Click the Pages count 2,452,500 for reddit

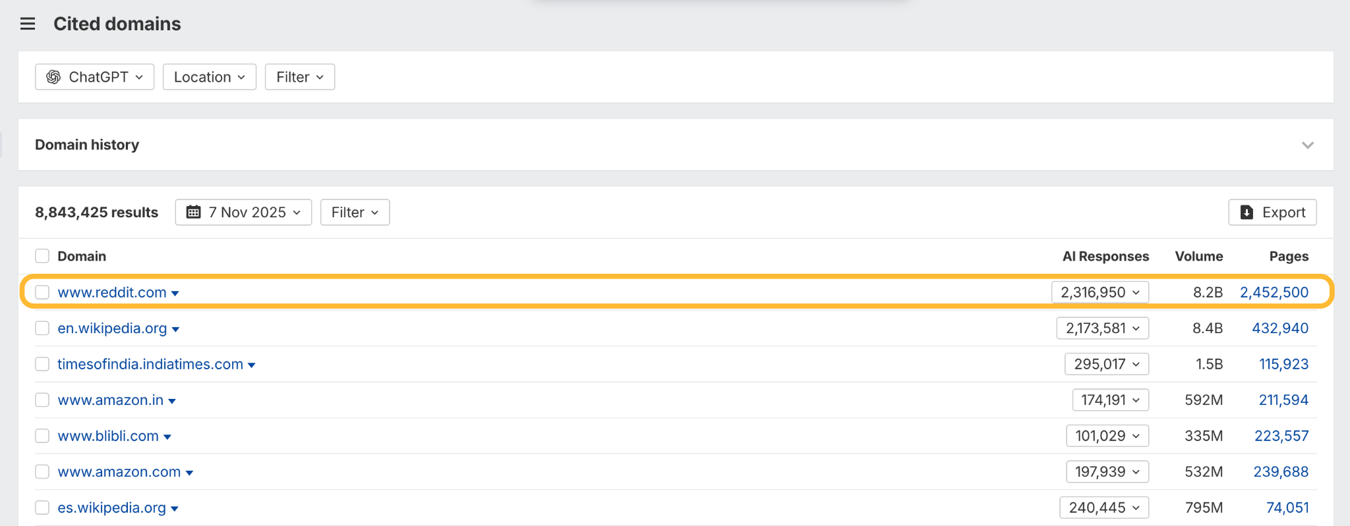coord(1275,292)
